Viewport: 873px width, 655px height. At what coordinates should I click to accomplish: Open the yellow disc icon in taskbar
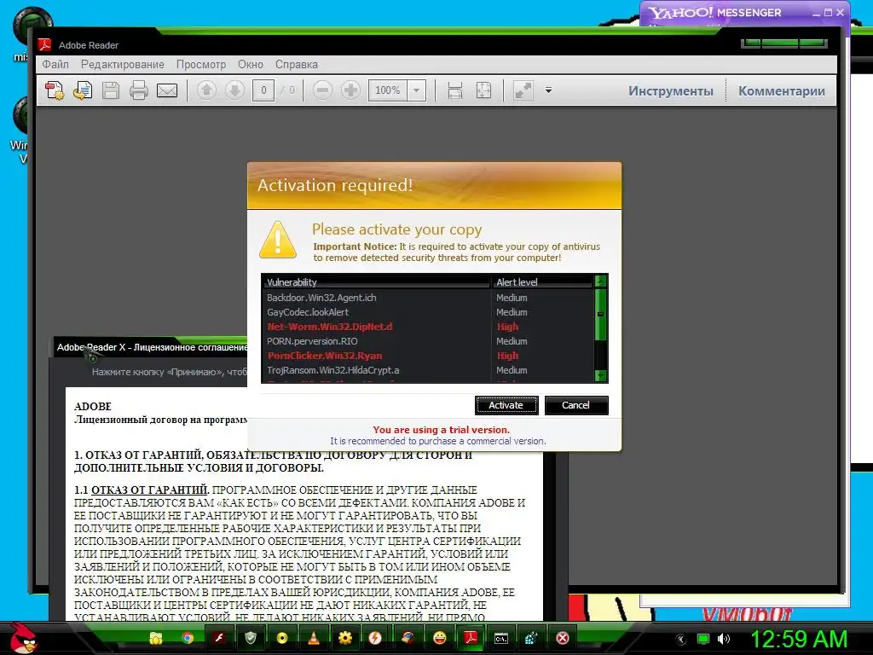[x=282, y=638]
